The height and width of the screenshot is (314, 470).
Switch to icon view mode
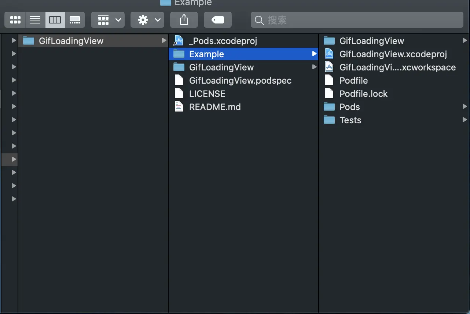click(15, 20)
